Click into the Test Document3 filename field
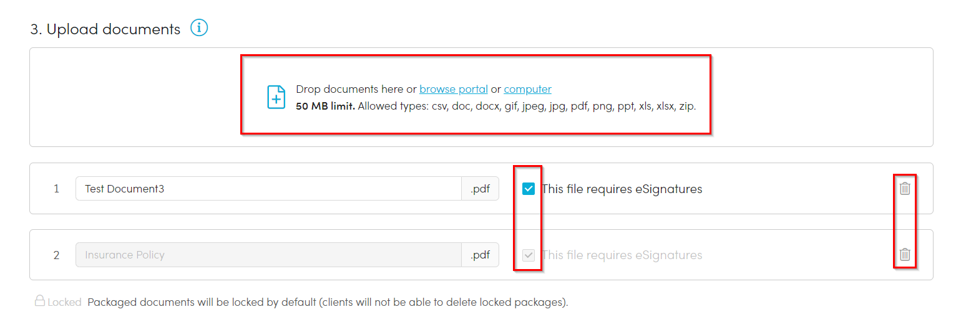The image size is (956, 327). point(268,189)
